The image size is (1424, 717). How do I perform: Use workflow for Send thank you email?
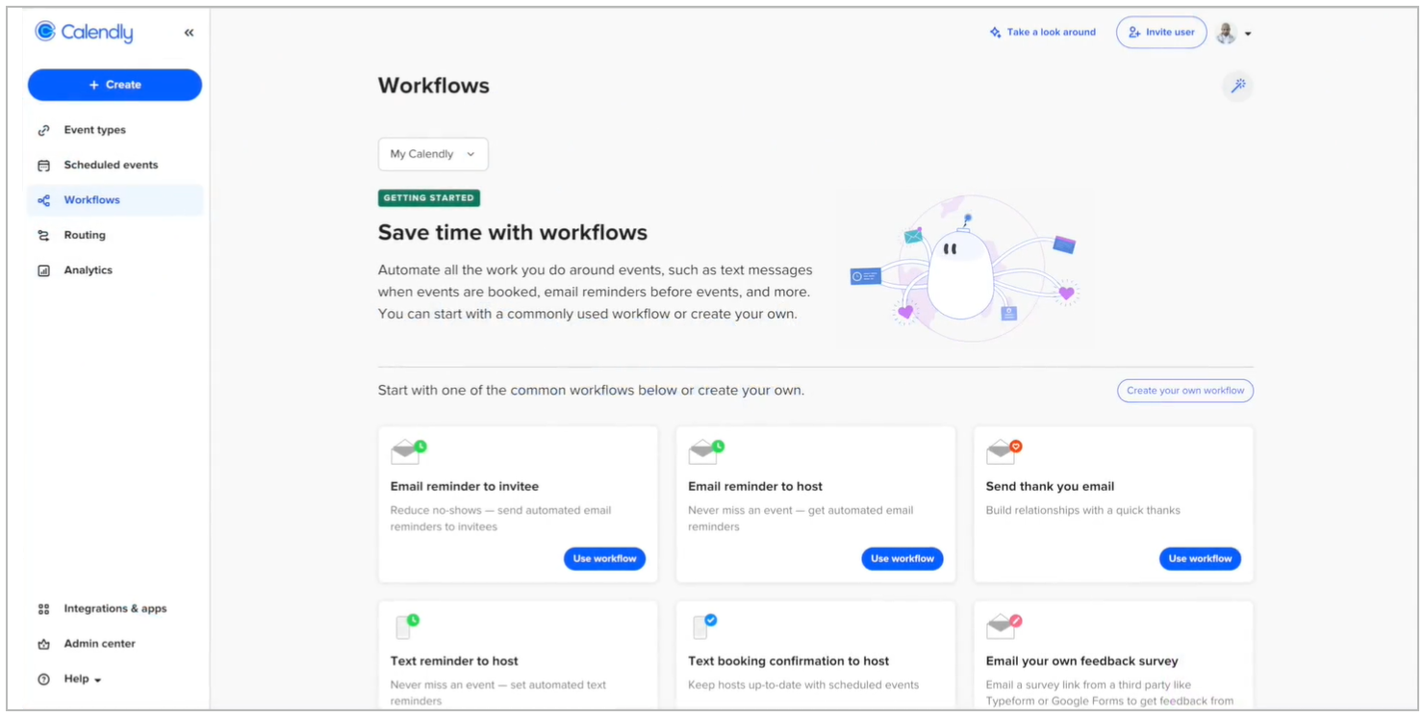click(x=1200, y=559)
